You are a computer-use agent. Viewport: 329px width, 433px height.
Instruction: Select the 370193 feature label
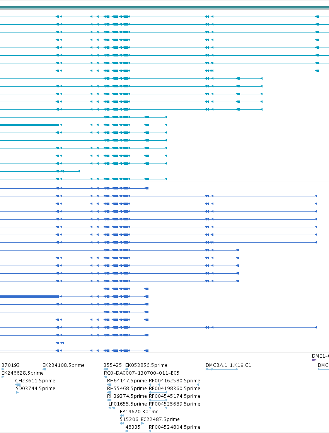point(10,365)
